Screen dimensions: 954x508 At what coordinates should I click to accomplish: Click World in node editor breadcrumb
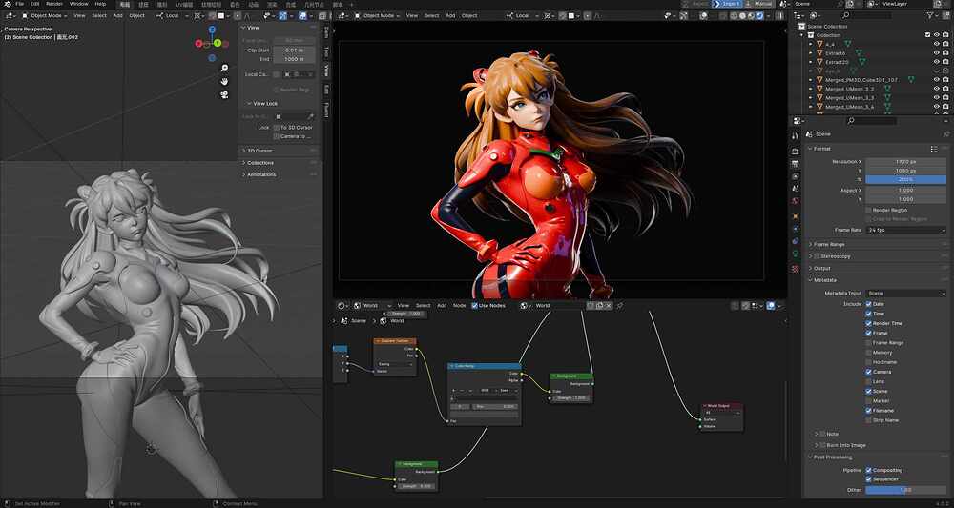tap(397, 321)
